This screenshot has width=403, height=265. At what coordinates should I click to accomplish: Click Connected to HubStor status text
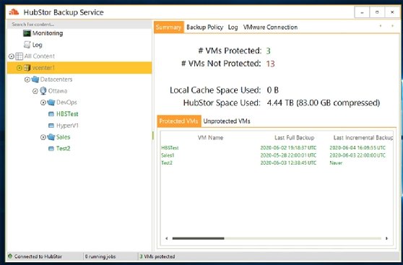pyautogui.click(x=38, y=256)
